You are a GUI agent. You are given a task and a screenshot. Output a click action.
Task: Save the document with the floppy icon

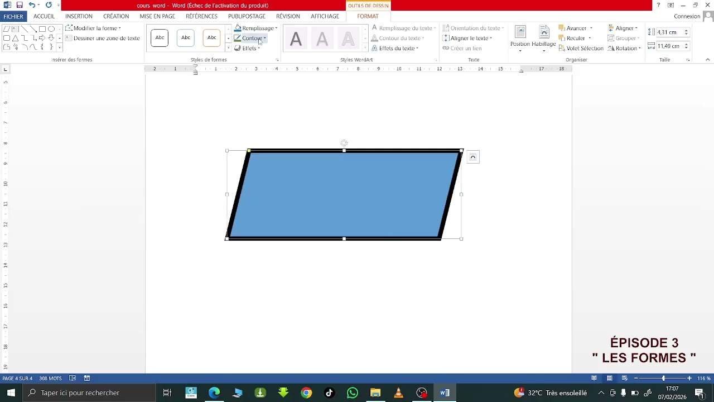(20, 5)
